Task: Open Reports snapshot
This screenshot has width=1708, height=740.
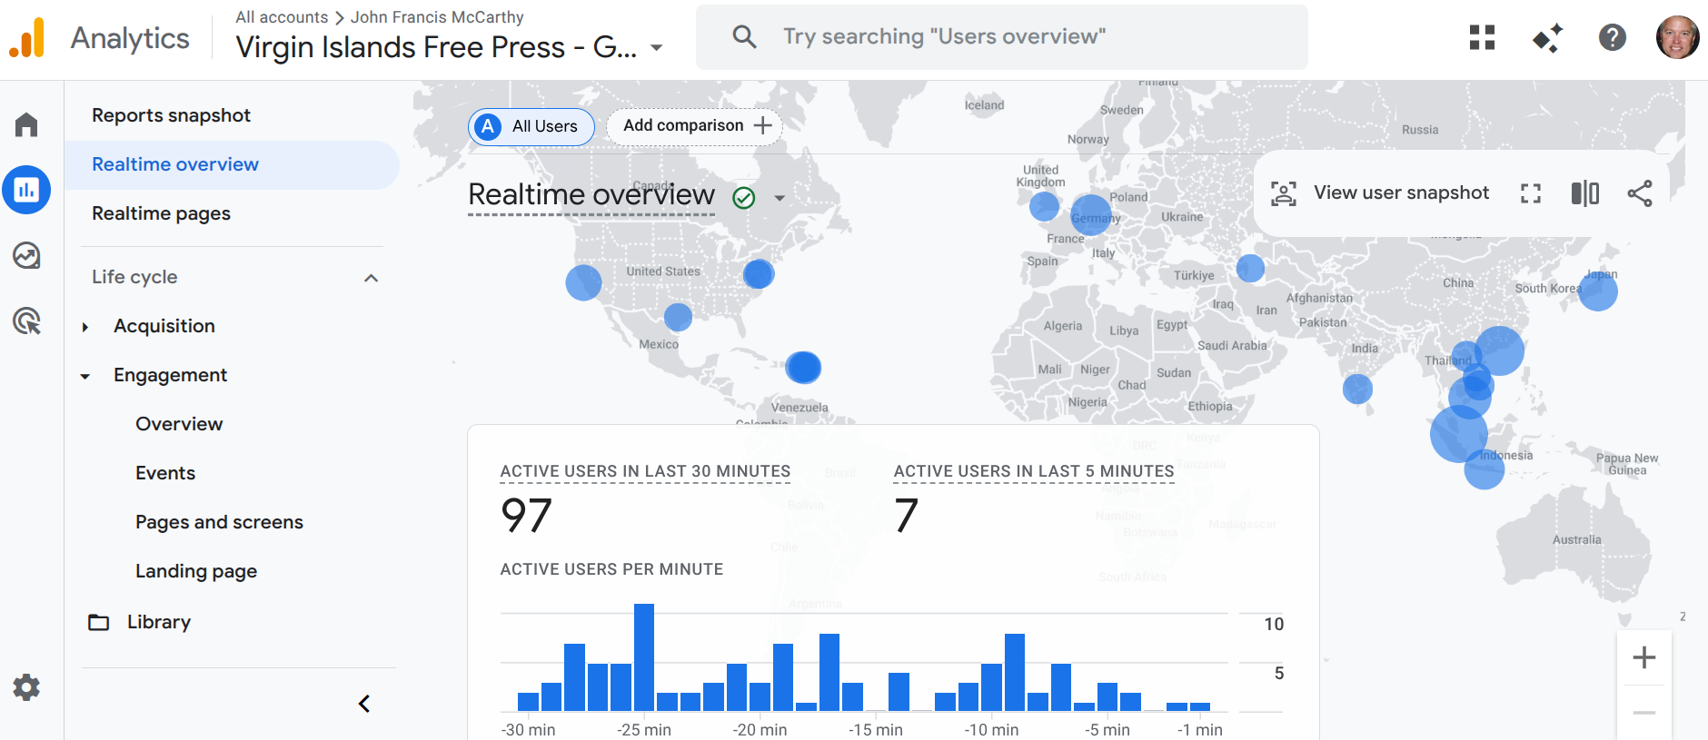Action: pos(172,115)
